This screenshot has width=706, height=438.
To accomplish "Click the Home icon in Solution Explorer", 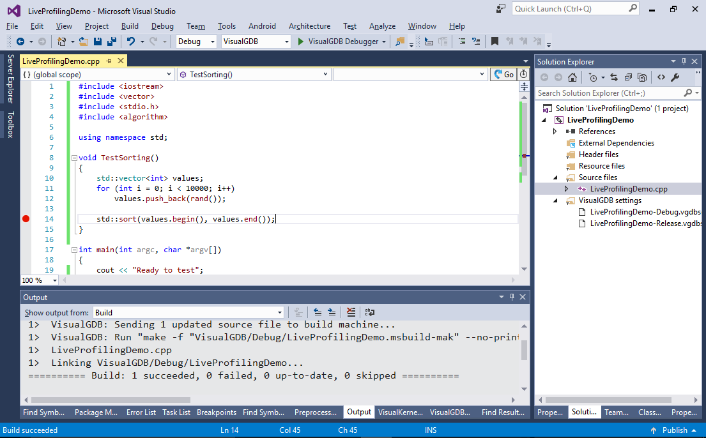I will click(572, 77).
